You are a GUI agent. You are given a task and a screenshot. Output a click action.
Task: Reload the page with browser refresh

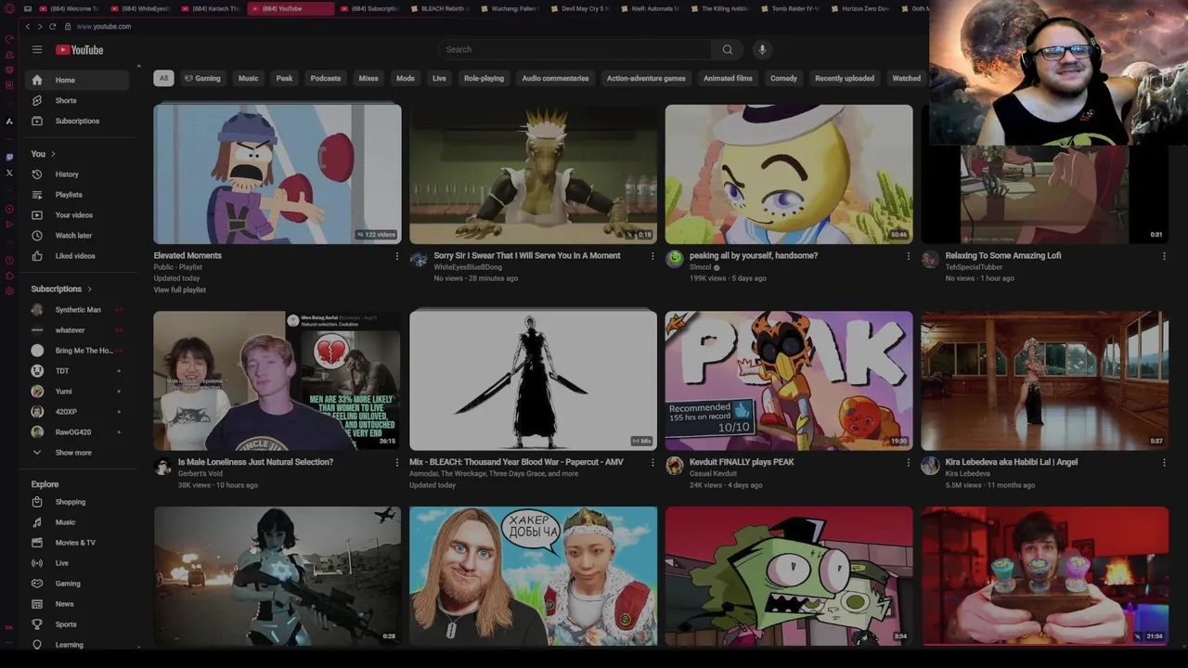(x=52, y=26)
